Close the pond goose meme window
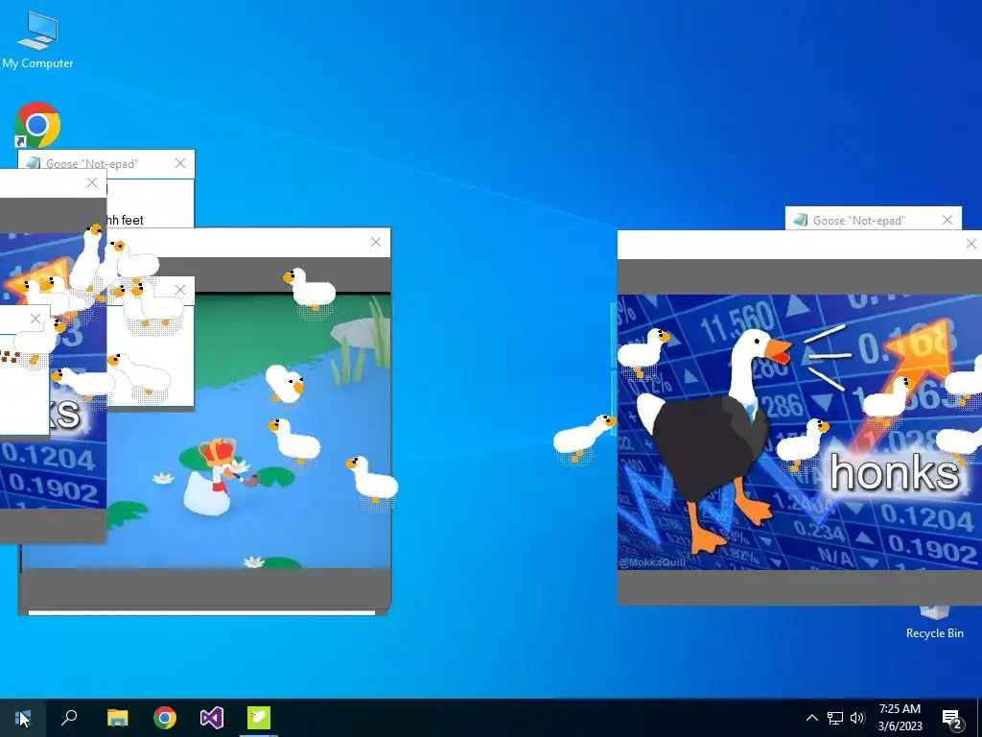The height and width of the screenshot is (737, 982). coord(376,242)
